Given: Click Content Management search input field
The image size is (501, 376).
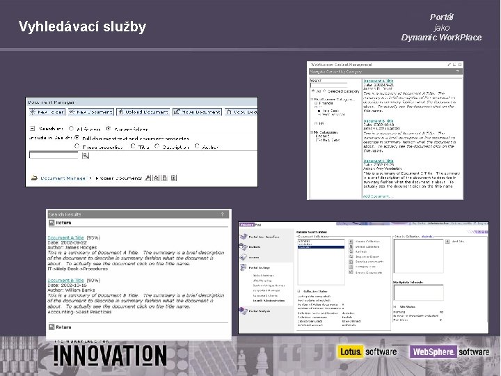Looking at the screenshot, I should click(328, 85).
